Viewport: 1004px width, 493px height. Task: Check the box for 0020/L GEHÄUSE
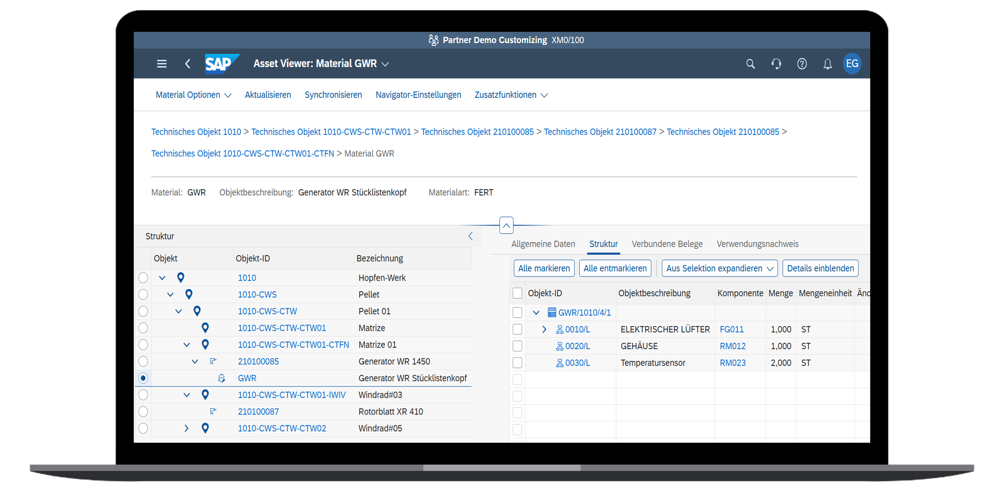tap(517, 346)
